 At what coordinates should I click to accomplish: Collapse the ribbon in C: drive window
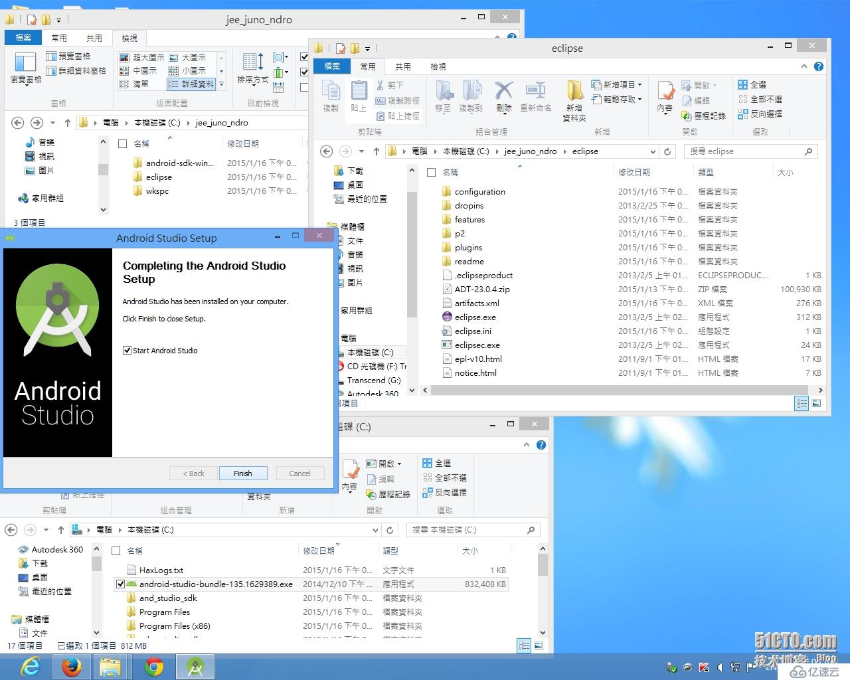[527, 445]
